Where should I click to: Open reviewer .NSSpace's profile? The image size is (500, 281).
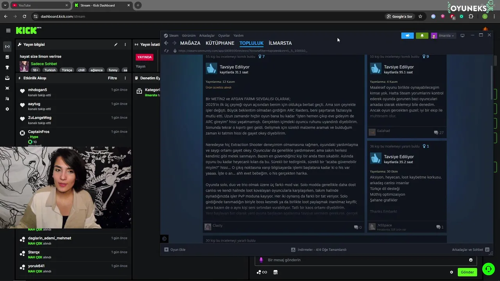tap(385, 225)
